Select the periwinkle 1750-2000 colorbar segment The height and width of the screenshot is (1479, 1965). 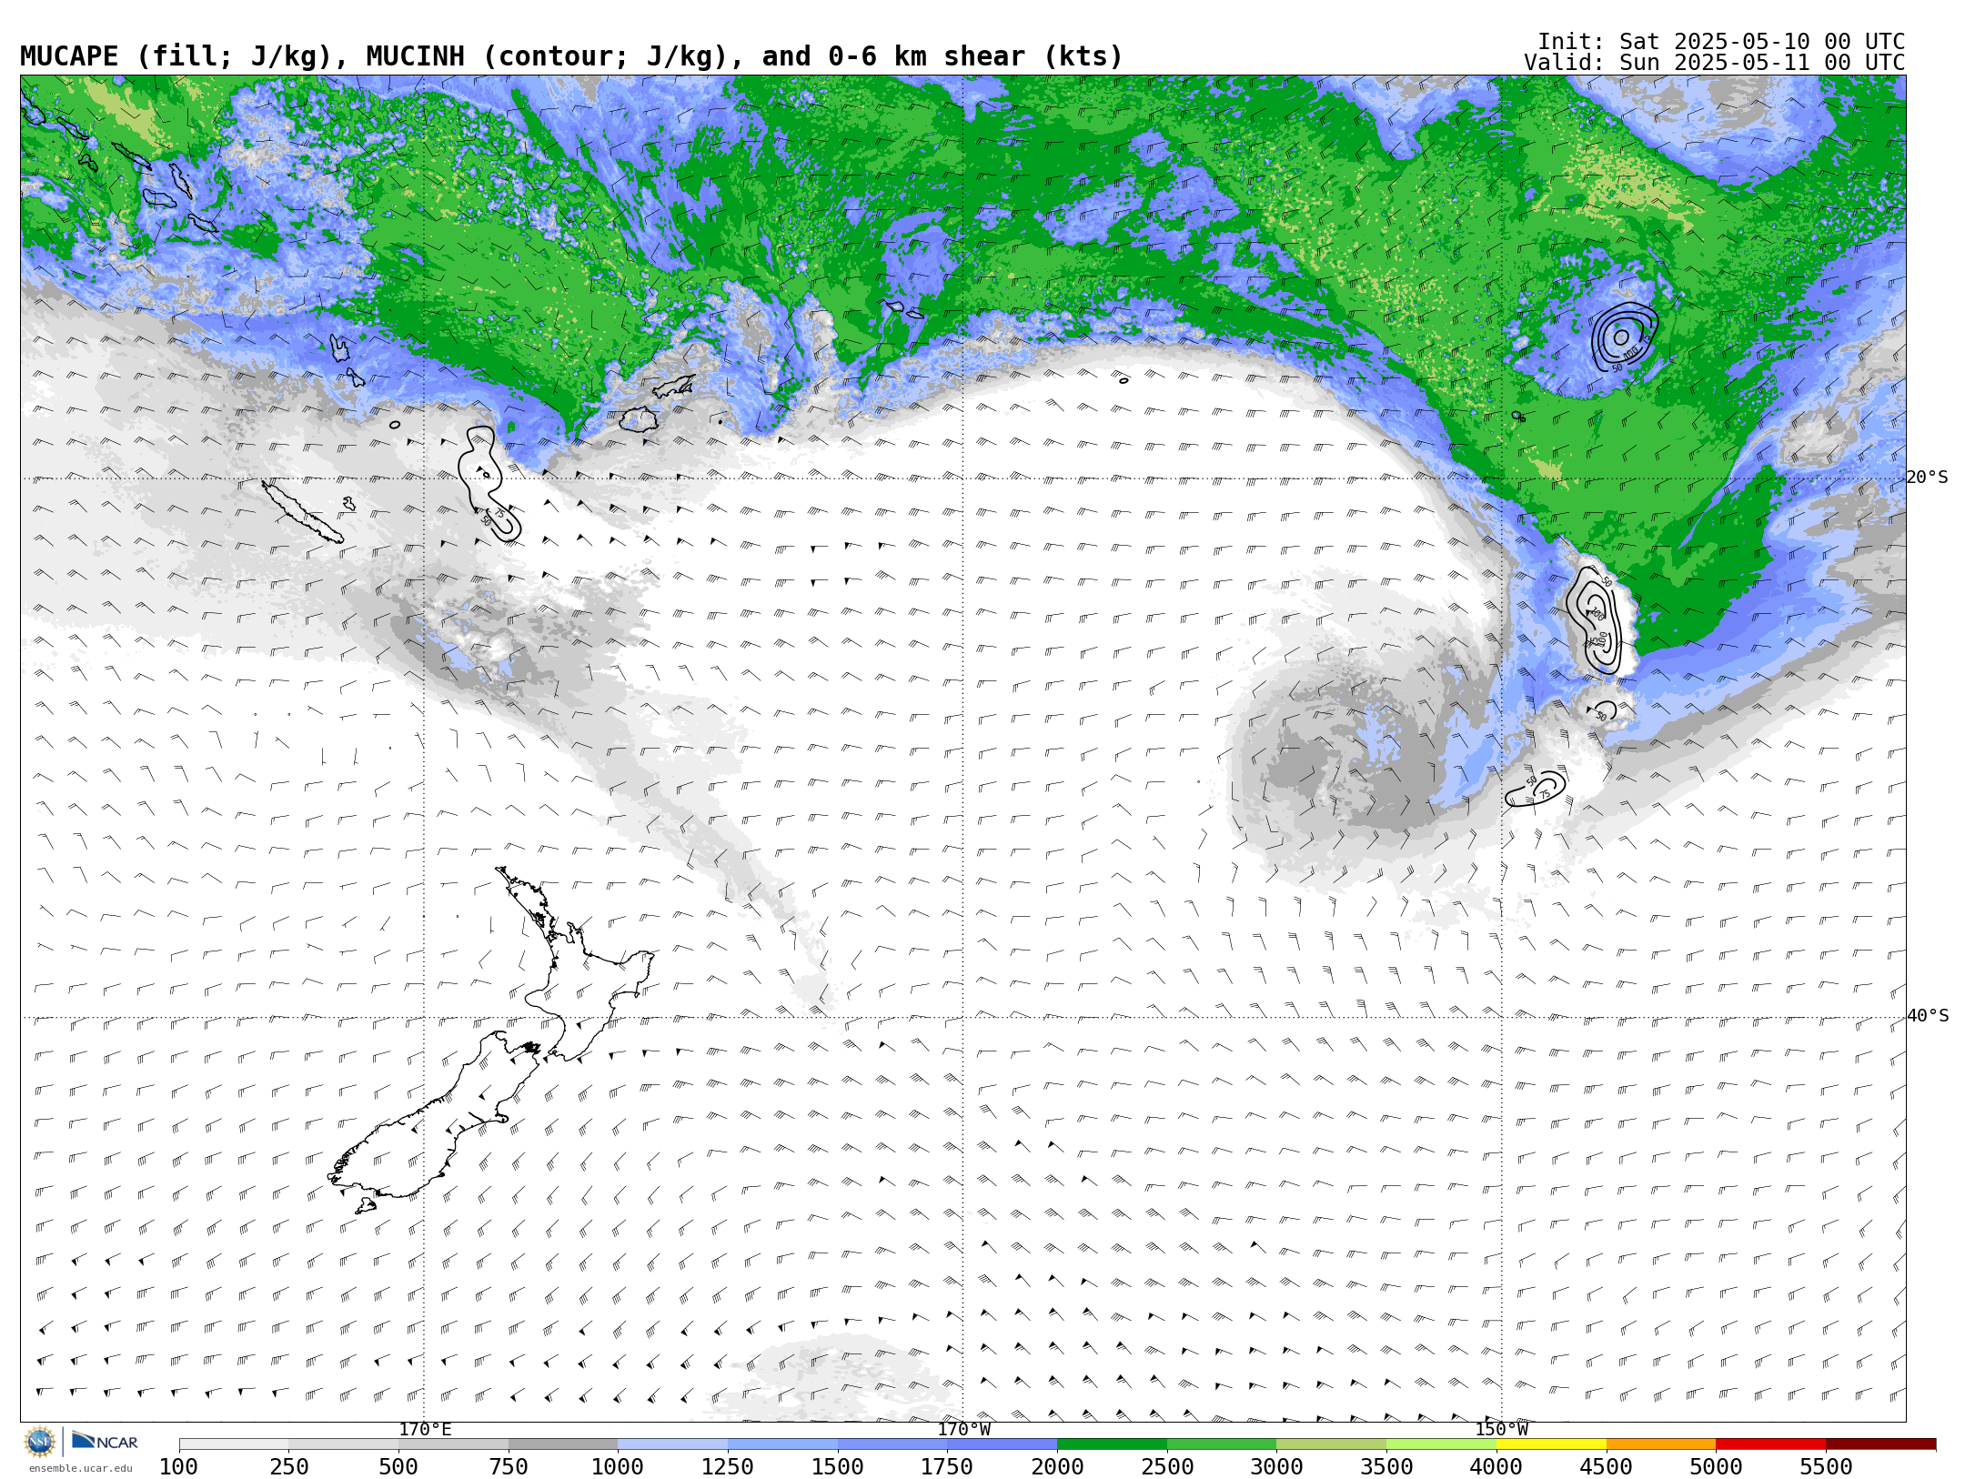[1003, 1444]
